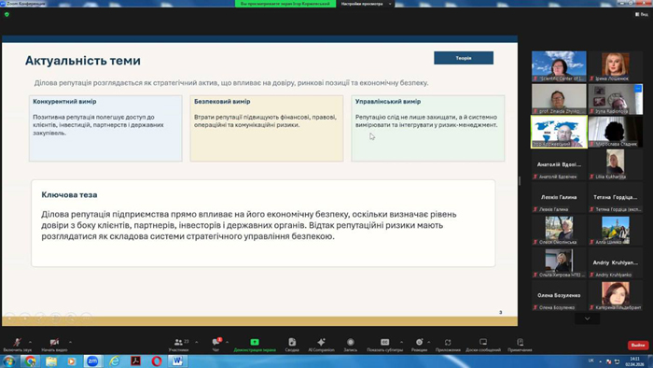The width and height of the screenshot is (653, 368).
Task: Open the Word icon in Windows taskbar
Action: click(x=177, y=361)
